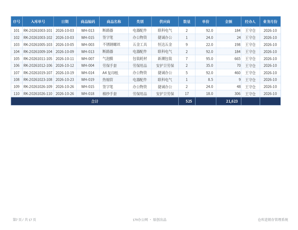Image resolution: width=298 pixels, height=230 pixels.
Task: Click the 合计 total row label
Action: [95, 101]
